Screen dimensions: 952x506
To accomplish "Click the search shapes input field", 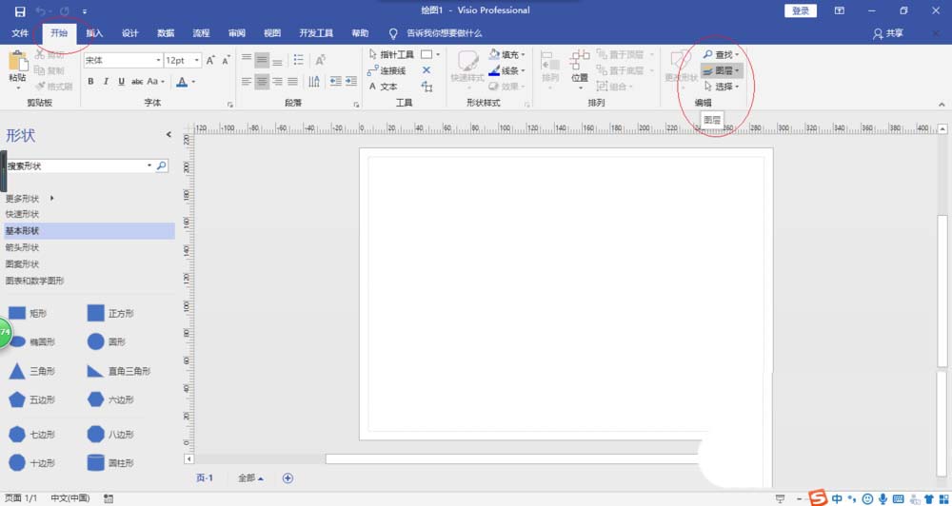I will [75, 165].
